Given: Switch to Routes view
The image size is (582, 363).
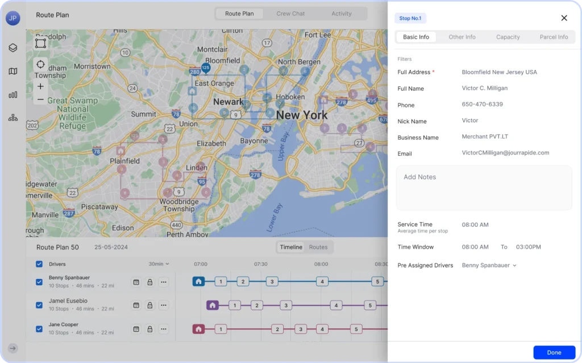Looking at the screenshot, I should (318, 247).
